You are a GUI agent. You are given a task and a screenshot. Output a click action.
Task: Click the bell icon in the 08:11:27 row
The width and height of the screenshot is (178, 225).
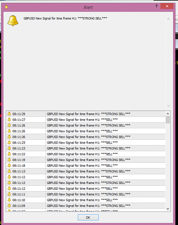(x=9, y=120)
